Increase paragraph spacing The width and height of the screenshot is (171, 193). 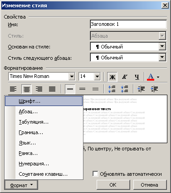point(112,89)
